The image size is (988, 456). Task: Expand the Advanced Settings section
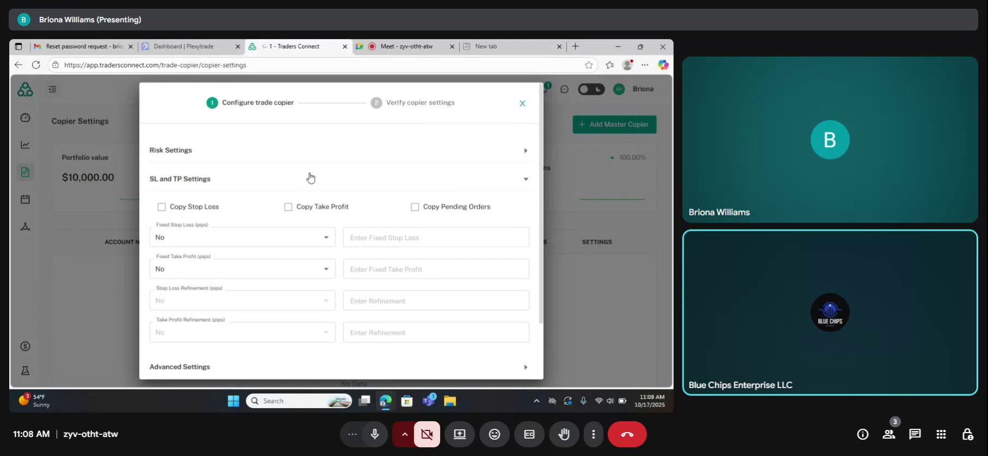pos(339,367)
